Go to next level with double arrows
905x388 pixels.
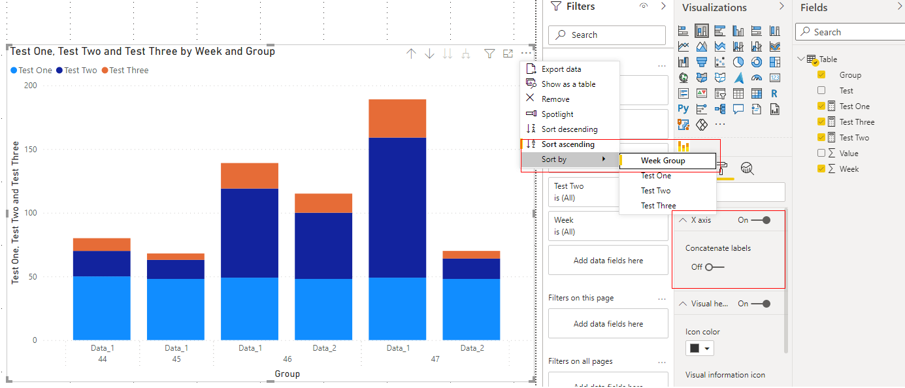pyautogui.click(x=448, y=54)
